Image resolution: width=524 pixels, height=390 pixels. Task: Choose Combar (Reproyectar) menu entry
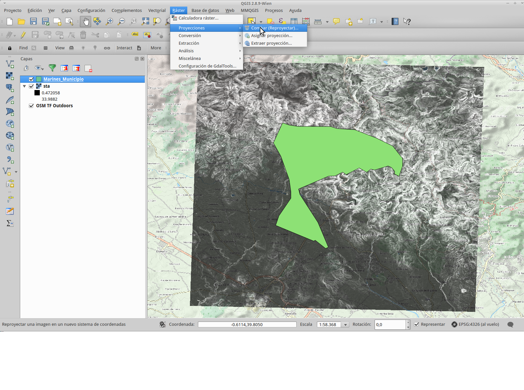point(274,28)
